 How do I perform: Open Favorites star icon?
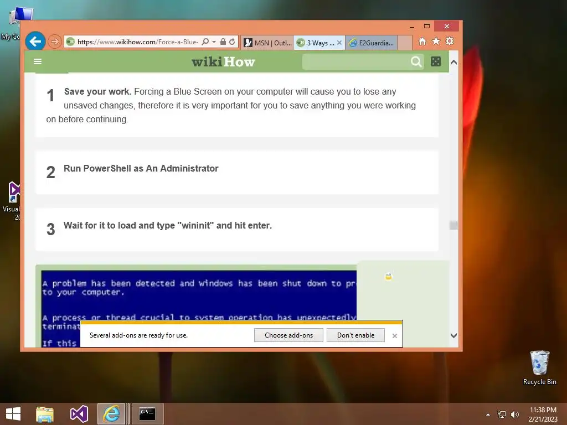point(436,41)
